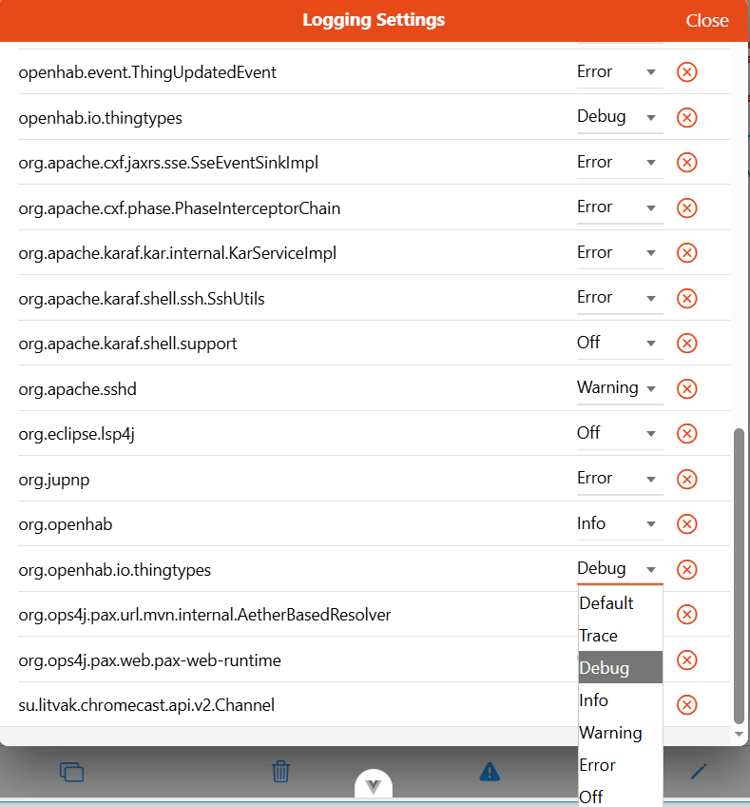Choose Default in the level list

pos(621,602)
